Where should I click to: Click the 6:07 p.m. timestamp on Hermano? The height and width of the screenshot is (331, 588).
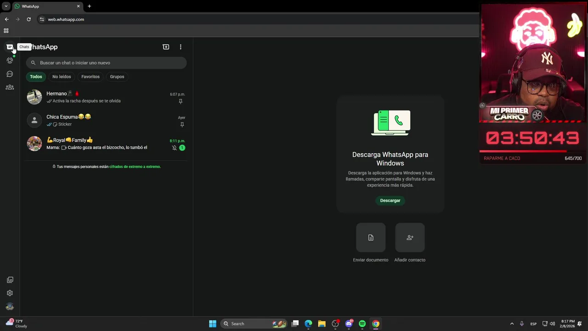[x=177, y=94]
